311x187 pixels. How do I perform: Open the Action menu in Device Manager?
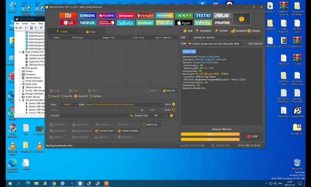(x=25, y=23)
